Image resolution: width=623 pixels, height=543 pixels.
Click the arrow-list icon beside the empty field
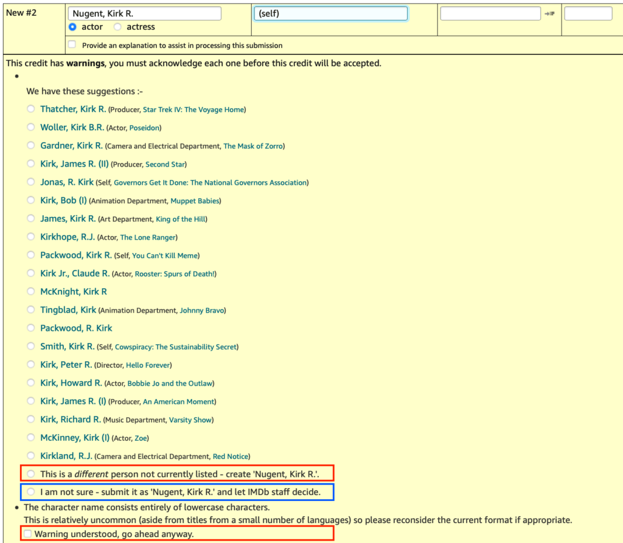click(549, 14)
